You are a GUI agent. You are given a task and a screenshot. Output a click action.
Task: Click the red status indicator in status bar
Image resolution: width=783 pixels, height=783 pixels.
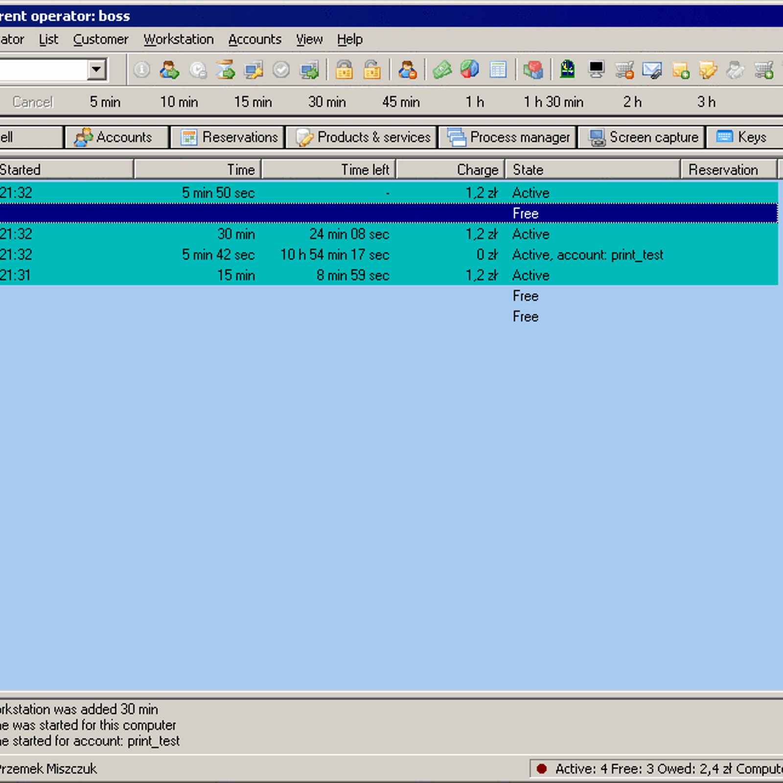click(541, 768)
